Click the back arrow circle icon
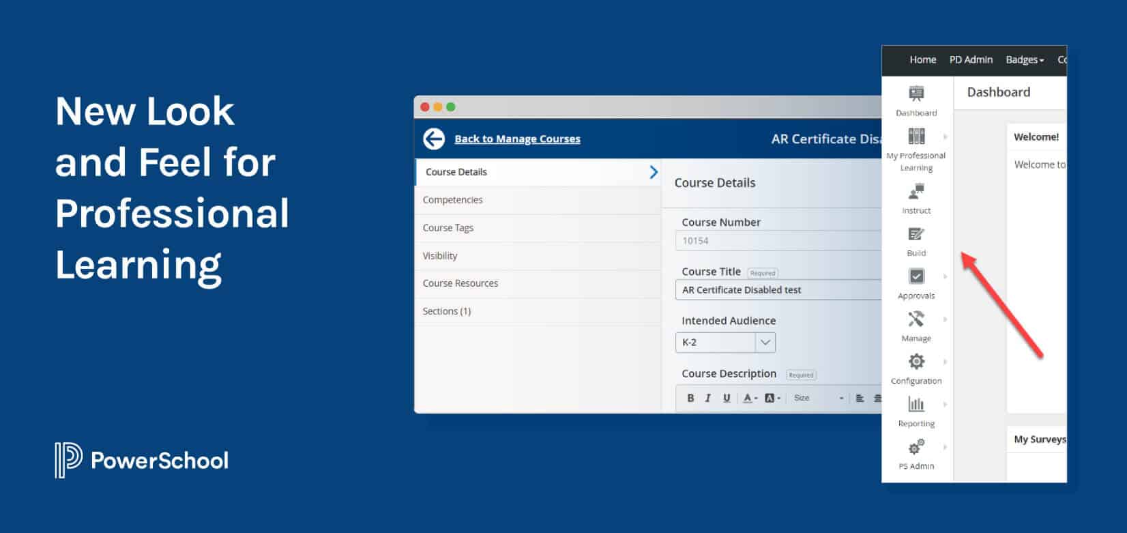The width and height of the screenshot is (1127, 533). pos(434,139)
